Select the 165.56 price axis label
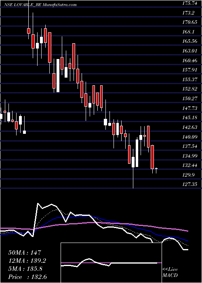Viewport: 202px width, 283px height. [189, 41]
